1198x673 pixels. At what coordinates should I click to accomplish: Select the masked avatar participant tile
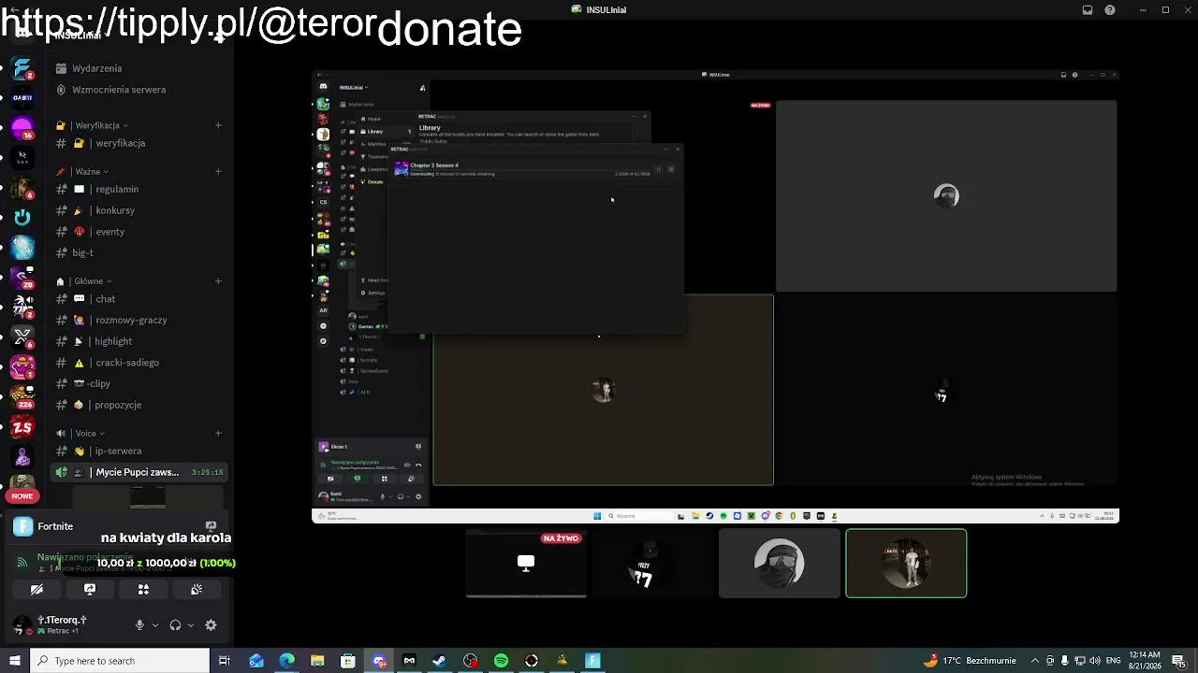click(780, 563)
